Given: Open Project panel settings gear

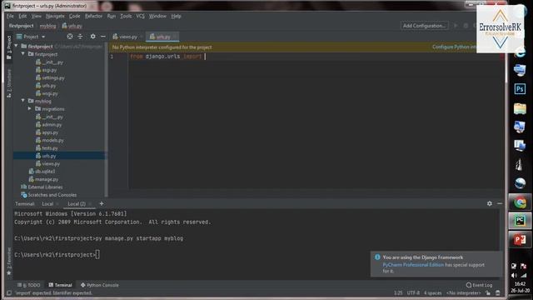Looking at the screenshot, I should (x=92, y=37).
